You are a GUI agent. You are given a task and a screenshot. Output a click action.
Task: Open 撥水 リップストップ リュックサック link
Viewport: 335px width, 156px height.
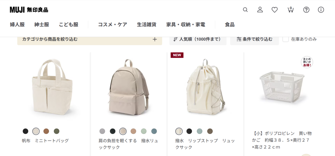click(x=205, y=144)
